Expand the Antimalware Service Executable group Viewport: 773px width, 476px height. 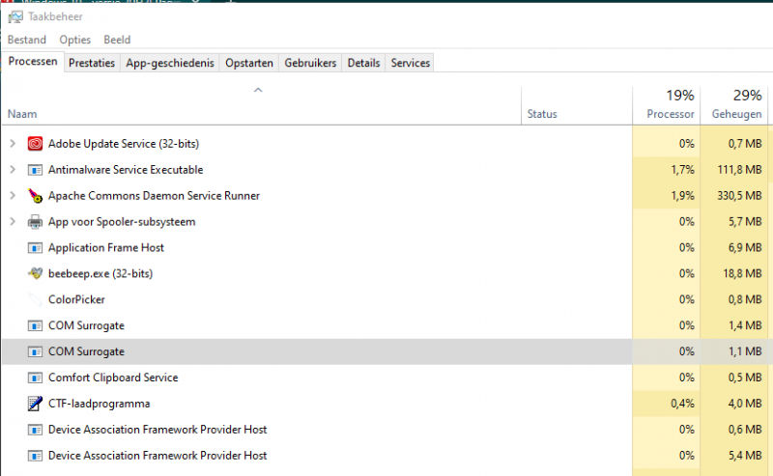[13, 170]
